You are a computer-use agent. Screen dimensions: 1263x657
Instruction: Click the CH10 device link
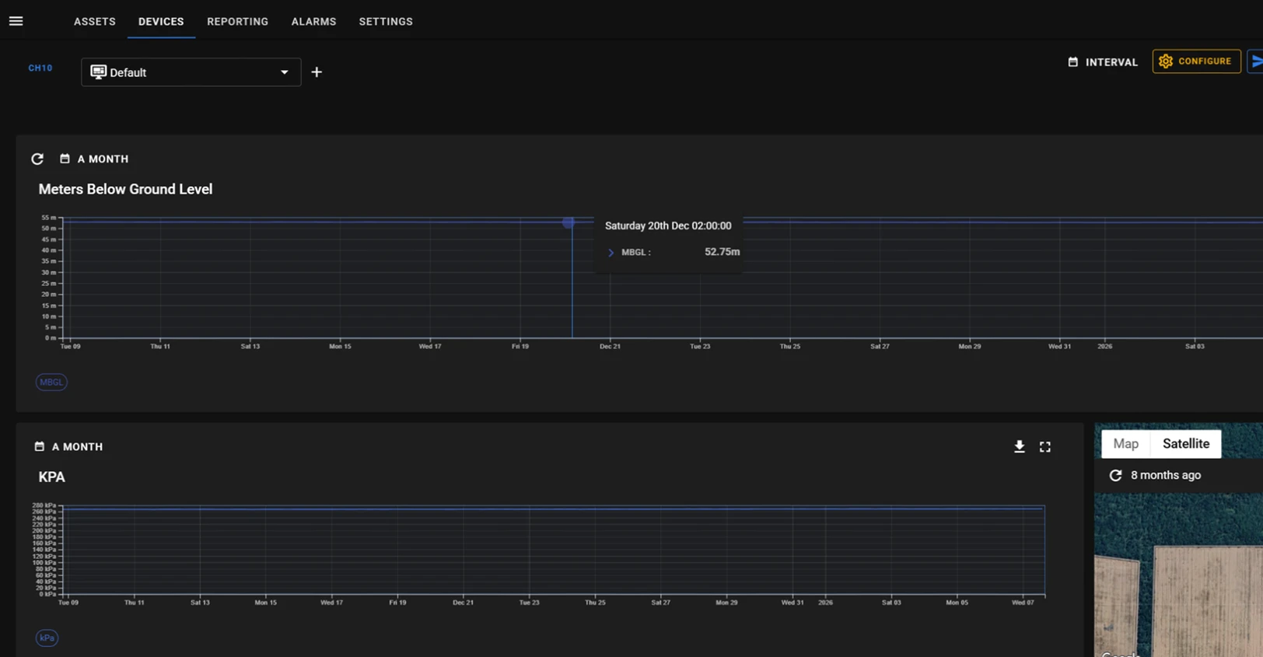click(40, 68)
